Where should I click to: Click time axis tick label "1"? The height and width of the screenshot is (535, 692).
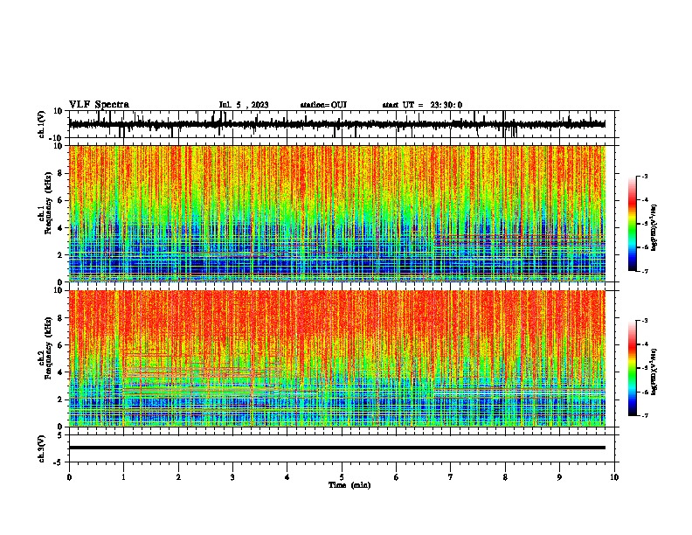[x=124, y=477]
